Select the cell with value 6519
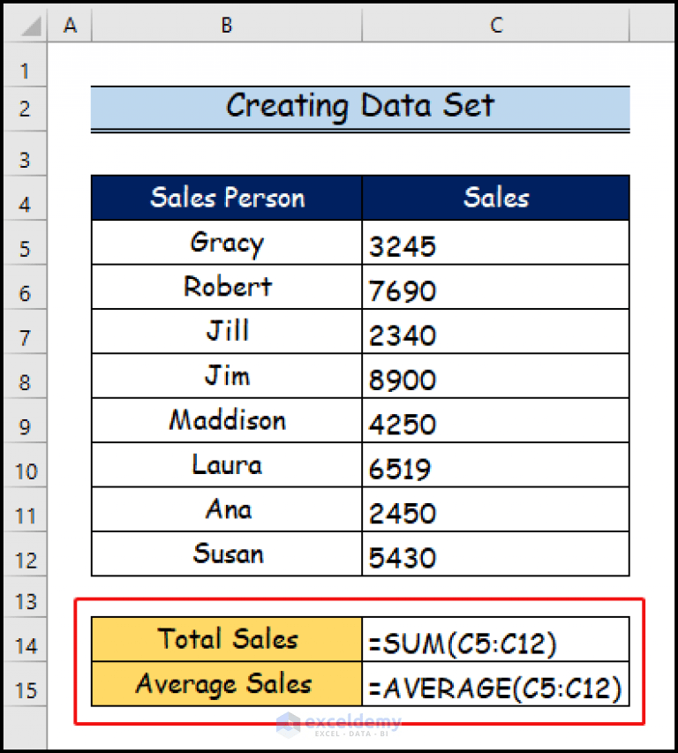This screenshot has height=753, width=678. coord(495,466)
